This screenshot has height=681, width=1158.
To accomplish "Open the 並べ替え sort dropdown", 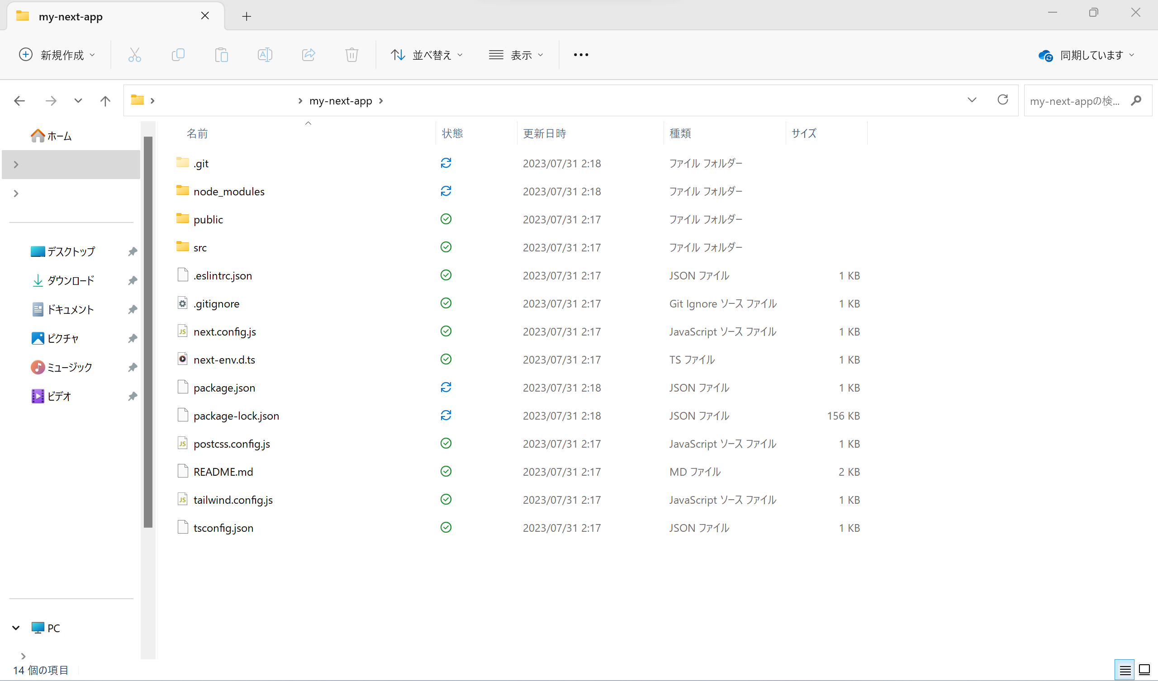I will [x=427, y=55].
